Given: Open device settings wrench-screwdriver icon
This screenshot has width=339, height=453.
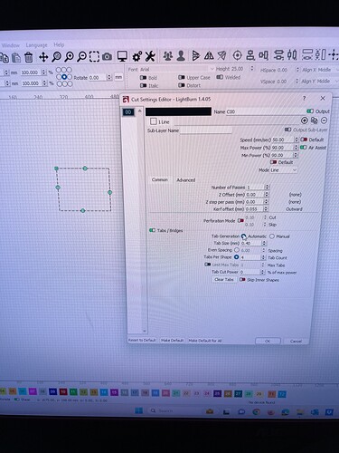Looking at the screenshot, I should click(150, 56).
